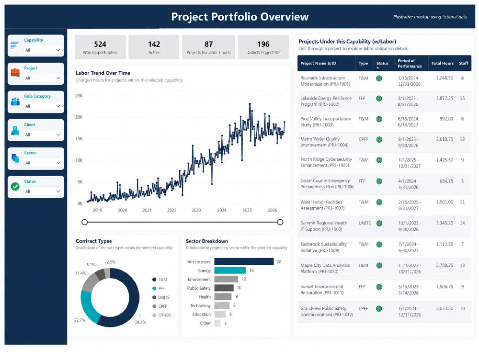Select the Environment bar showing 12

pos(226,279)
